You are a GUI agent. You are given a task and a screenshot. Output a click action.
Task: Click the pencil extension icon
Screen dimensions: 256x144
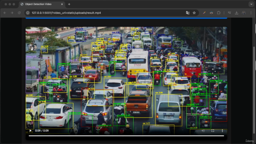(x=204, y=13)
